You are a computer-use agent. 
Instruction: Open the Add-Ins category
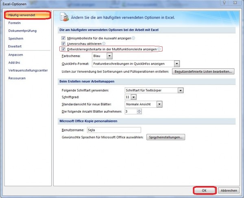point(14,62)
